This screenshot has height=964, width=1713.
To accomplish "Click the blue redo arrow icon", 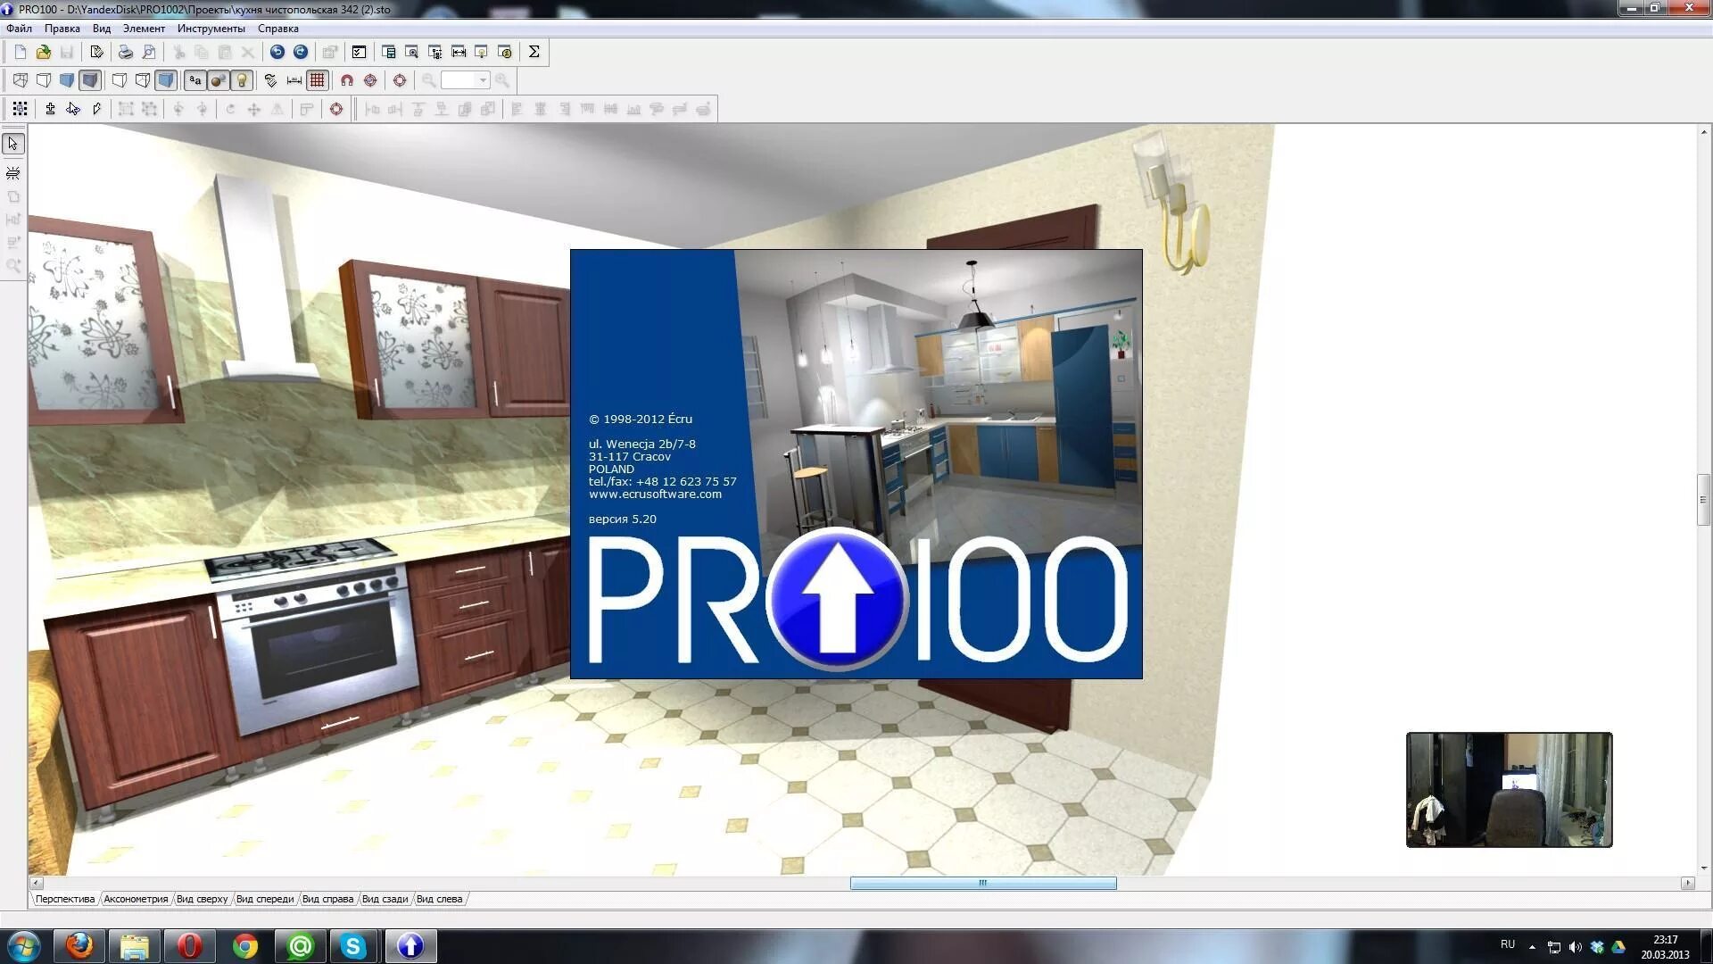I will pyautogui.click(x=301, y=52).
